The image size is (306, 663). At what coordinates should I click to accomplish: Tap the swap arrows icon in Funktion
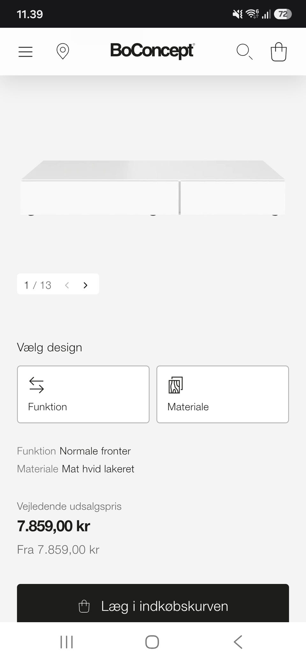[36, 385]
